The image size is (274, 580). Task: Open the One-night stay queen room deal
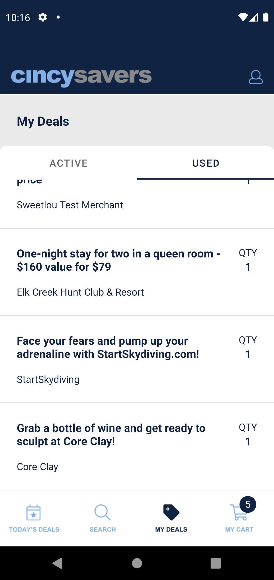137,272
